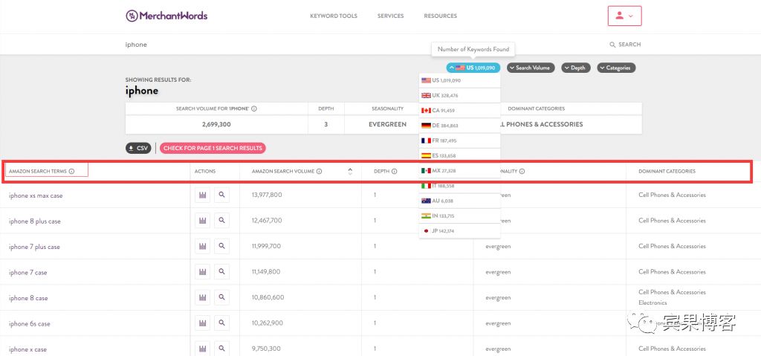Download results with the CSV button
Viewport: 761px width, 356px height.
pos(138,148)
